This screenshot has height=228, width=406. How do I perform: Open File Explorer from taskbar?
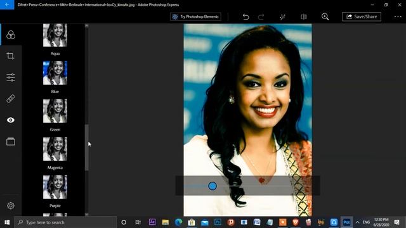166,222
